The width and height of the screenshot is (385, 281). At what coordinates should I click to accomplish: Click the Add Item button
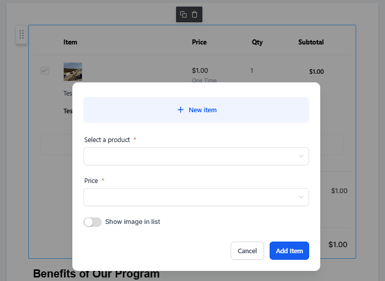[x=289, y=251]
